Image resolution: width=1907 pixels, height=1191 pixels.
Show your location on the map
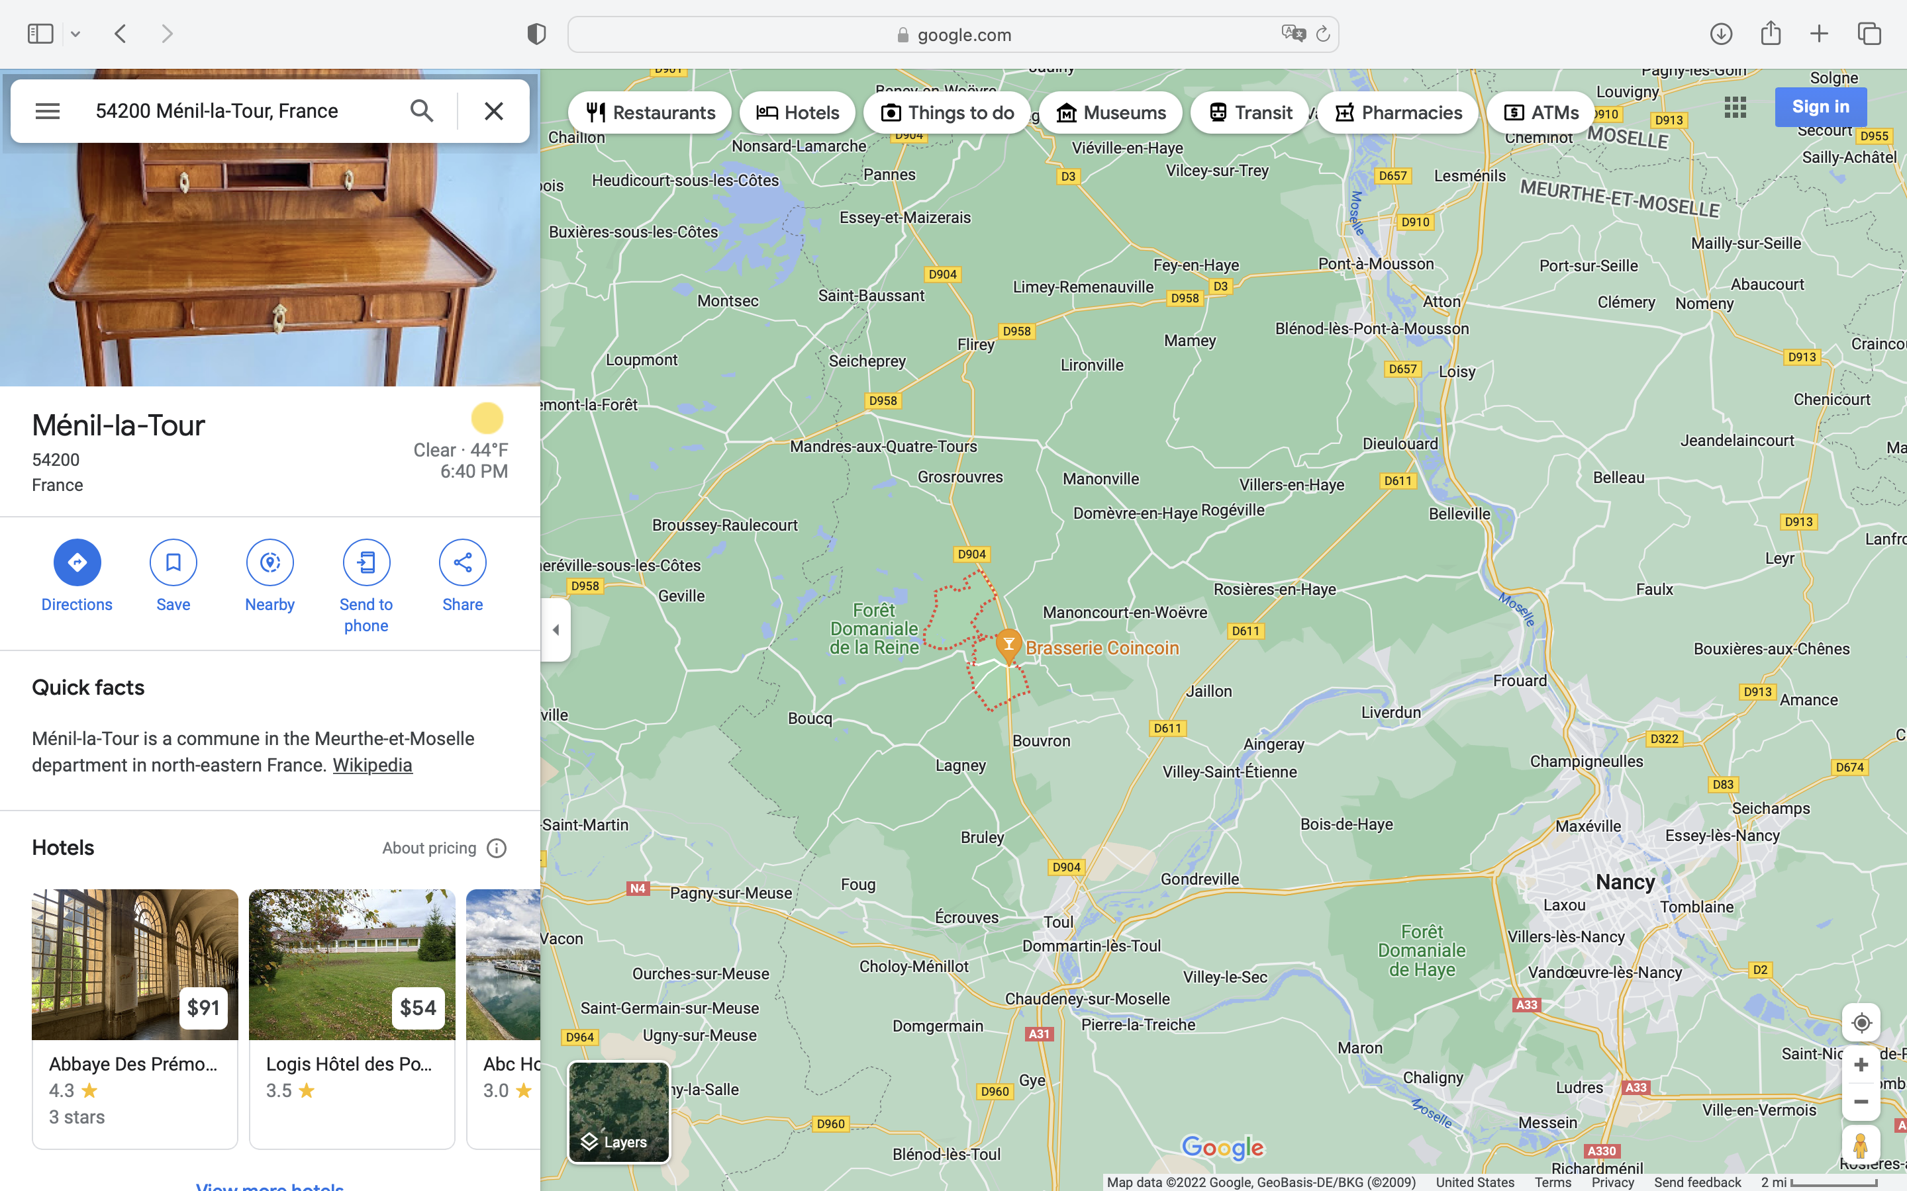(x=1861, y=1022)
